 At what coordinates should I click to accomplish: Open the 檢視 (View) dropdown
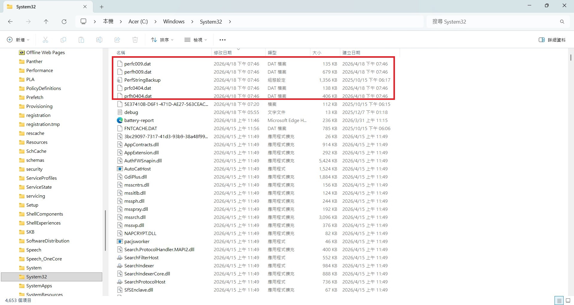[x=196, y=40]
